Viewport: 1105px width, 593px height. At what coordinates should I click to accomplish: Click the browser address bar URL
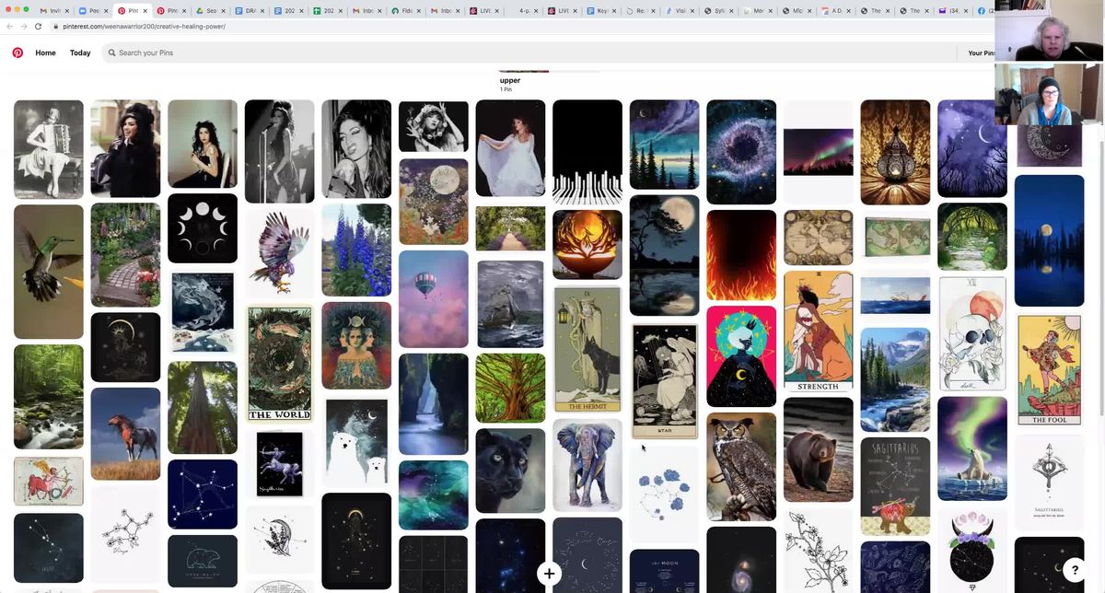tap(144, 26)
